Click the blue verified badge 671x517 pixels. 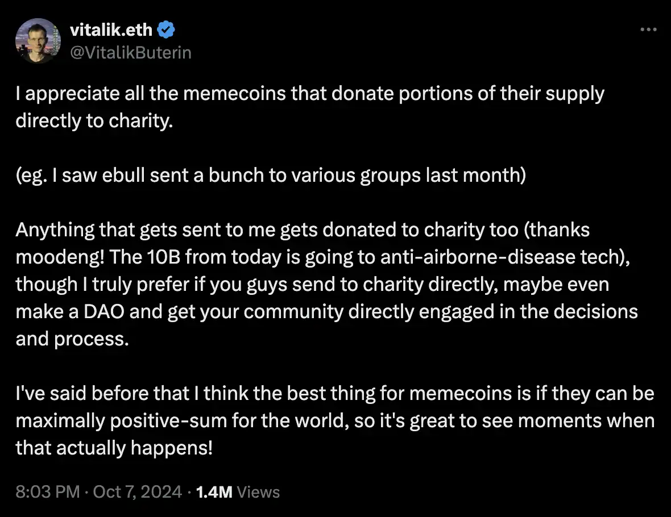click(x=165, y=30)
